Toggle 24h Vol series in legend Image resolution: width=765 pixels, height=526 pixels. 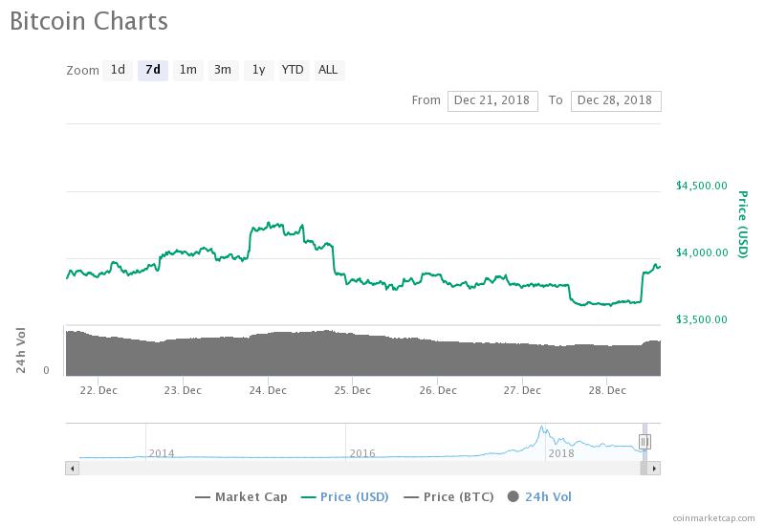click(539, 497)
